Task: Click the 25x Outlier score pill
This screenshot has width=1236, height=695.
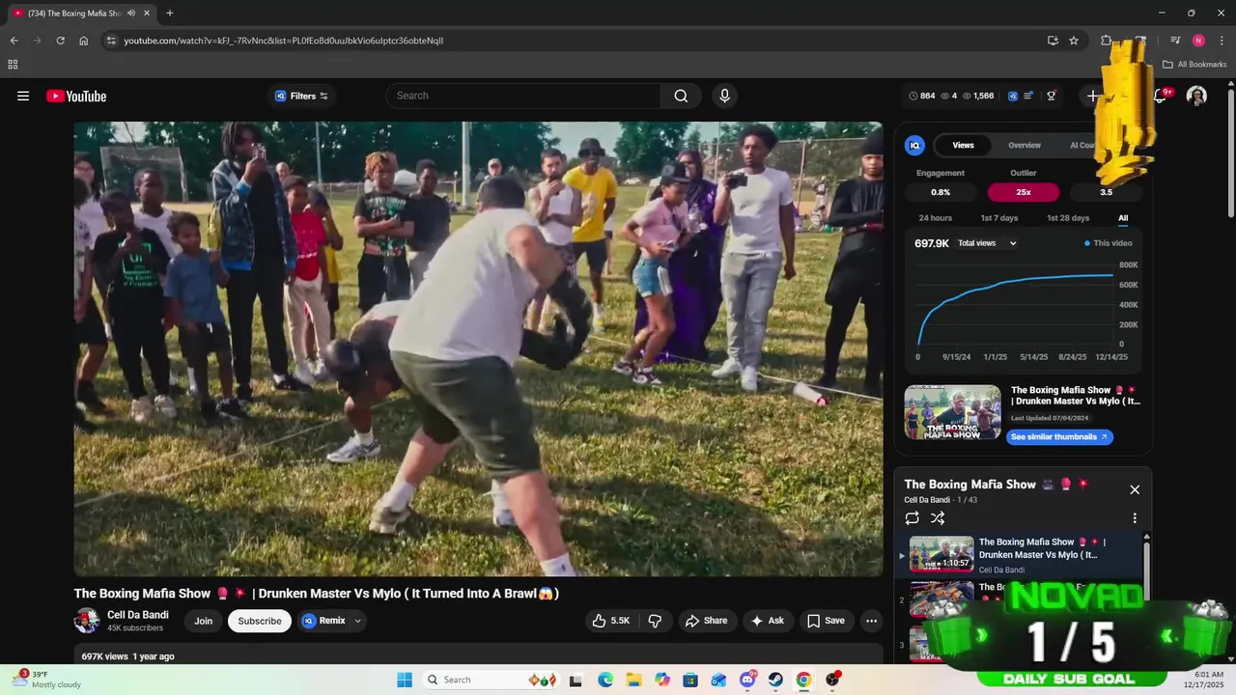Action: (x=1024, y=192)
